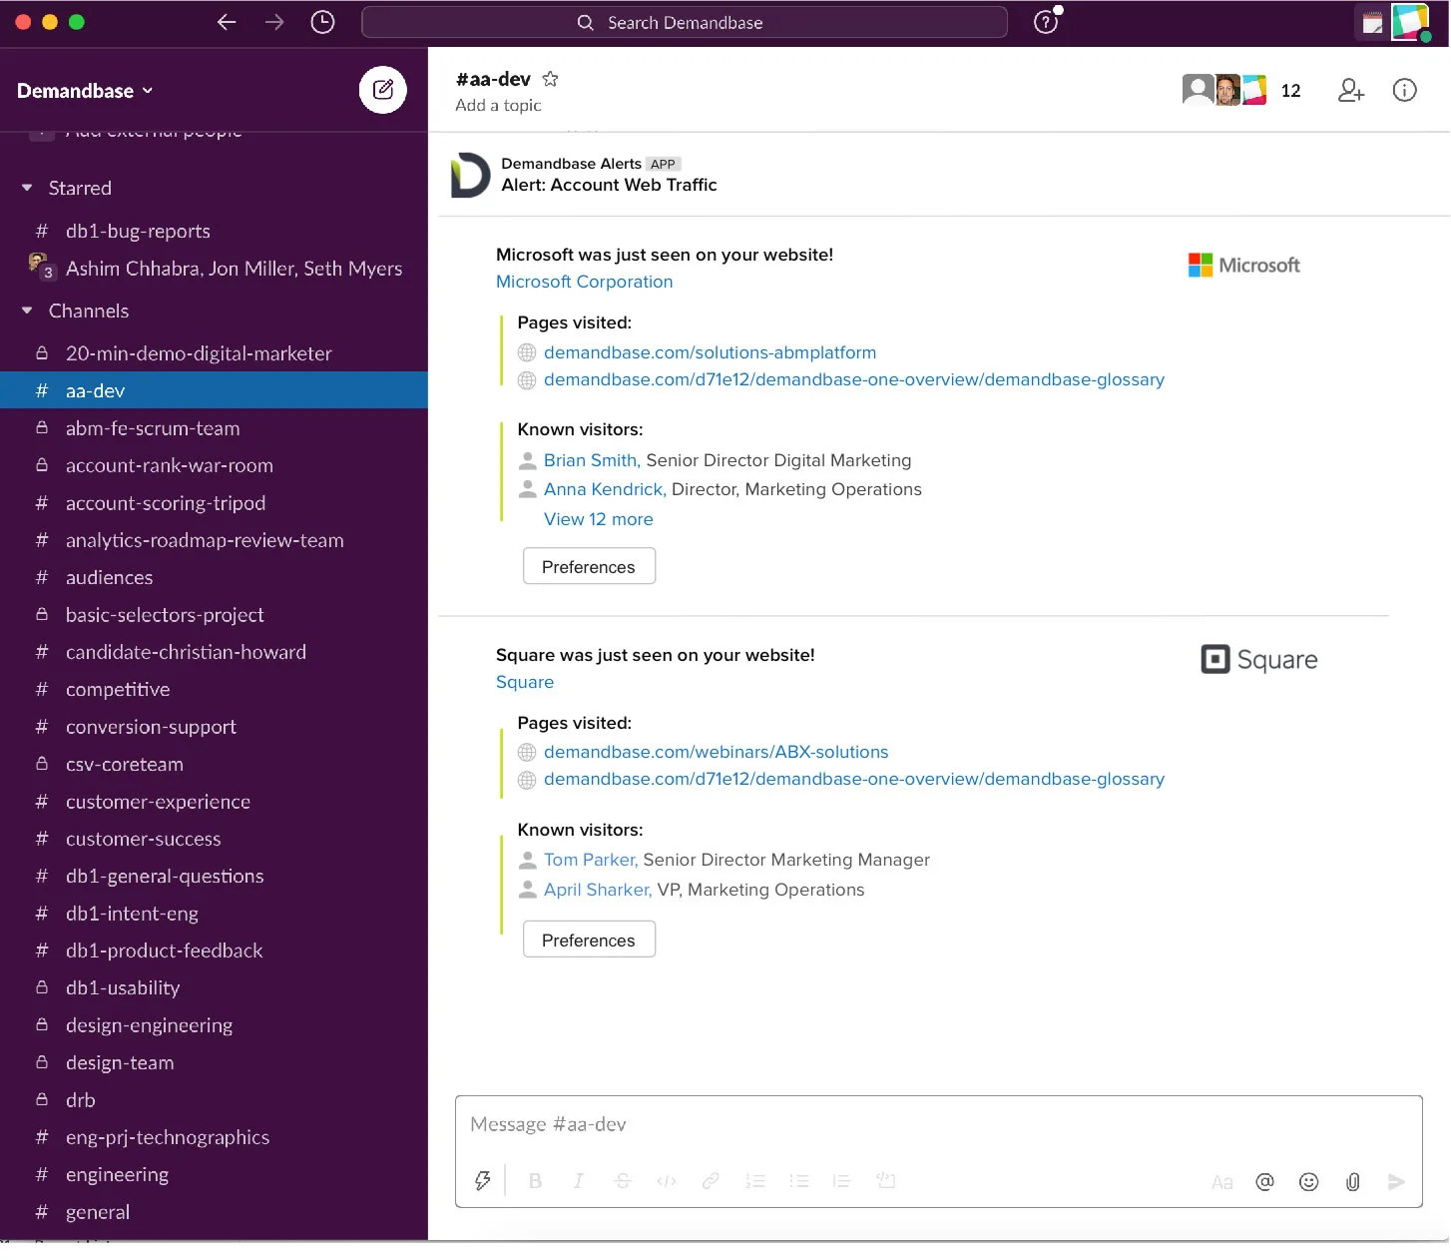Open the history clock icon
The height and width of the screenshot is (1260, 1451).
pos(322,22)
